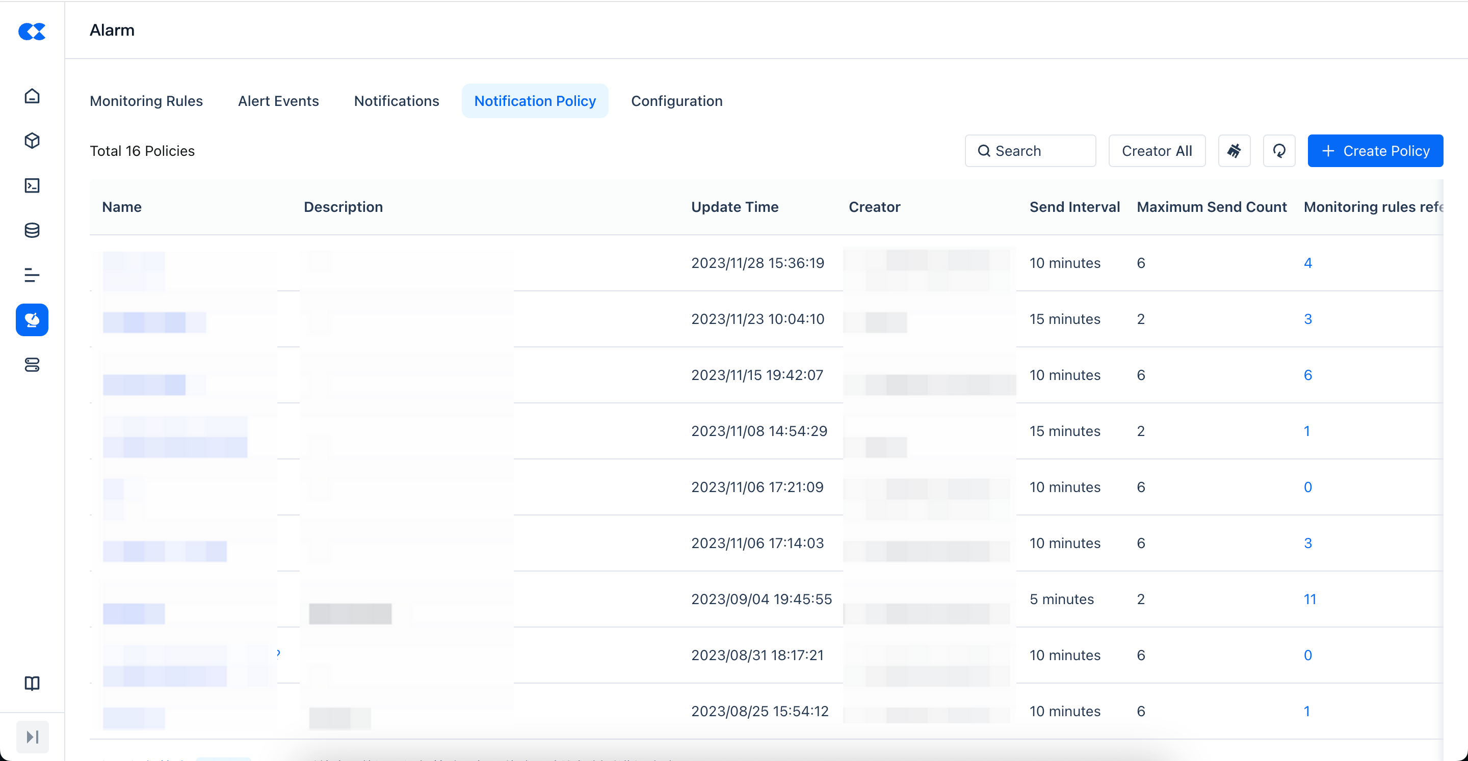Click the home icon in sidebar
The height and width of the screenshot is (761, 1468).
(x=32, y=96)
